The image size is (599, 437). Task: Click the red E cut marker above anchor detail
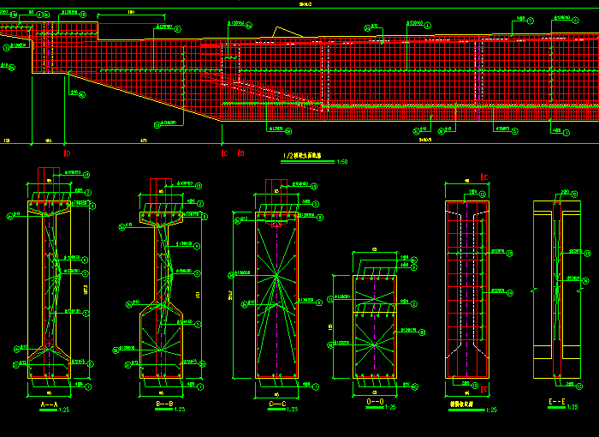(x=485, y=177)
